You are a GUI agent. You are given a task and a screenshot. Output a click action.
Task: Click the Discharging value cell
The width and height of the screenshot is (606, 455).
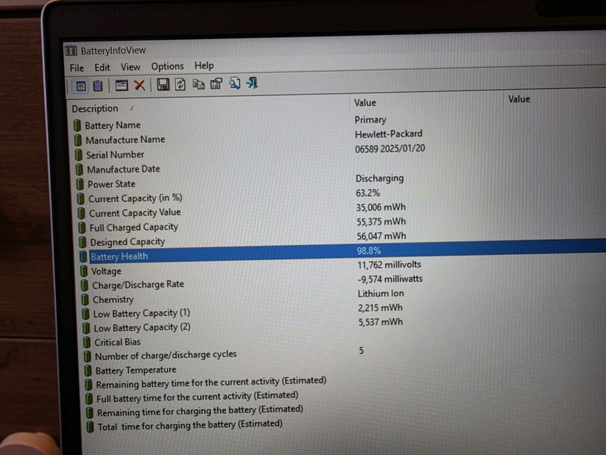pyautogui.click(x=379, y=178)
